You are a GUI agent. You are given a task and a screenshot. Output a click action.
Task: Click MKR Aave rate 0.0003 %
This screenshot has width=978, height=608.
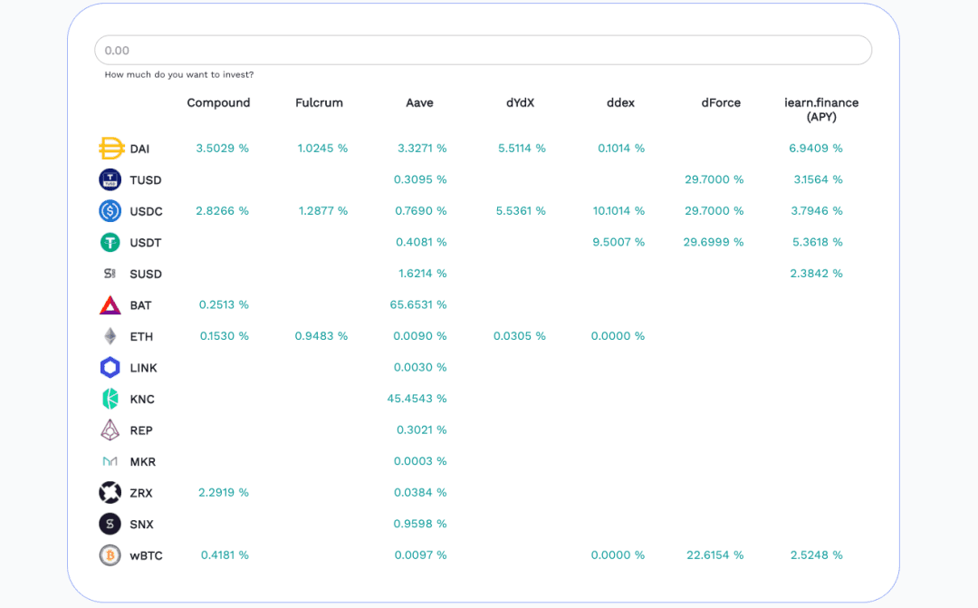[x=420, y=460]
